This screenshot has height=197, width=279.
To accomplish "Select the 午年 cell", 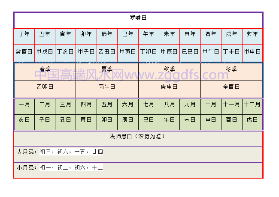I will (x=149, y=36).
